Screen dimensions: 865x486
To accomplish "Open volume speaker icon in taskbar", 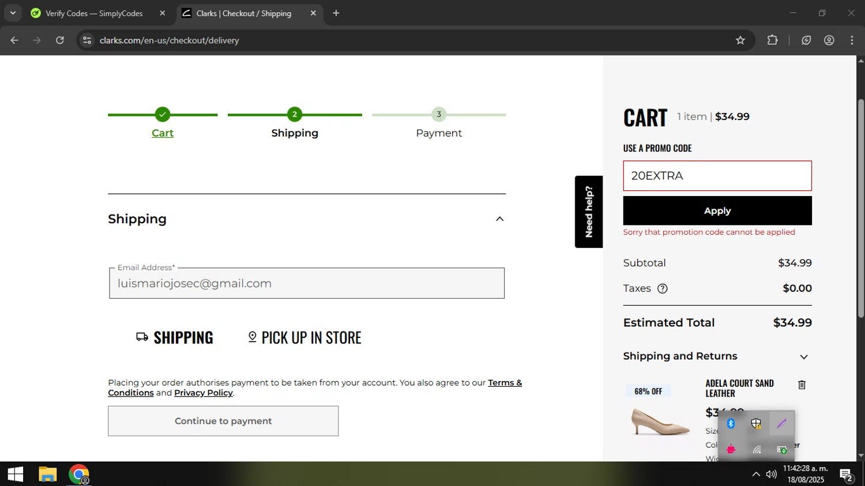I will 772,474.
